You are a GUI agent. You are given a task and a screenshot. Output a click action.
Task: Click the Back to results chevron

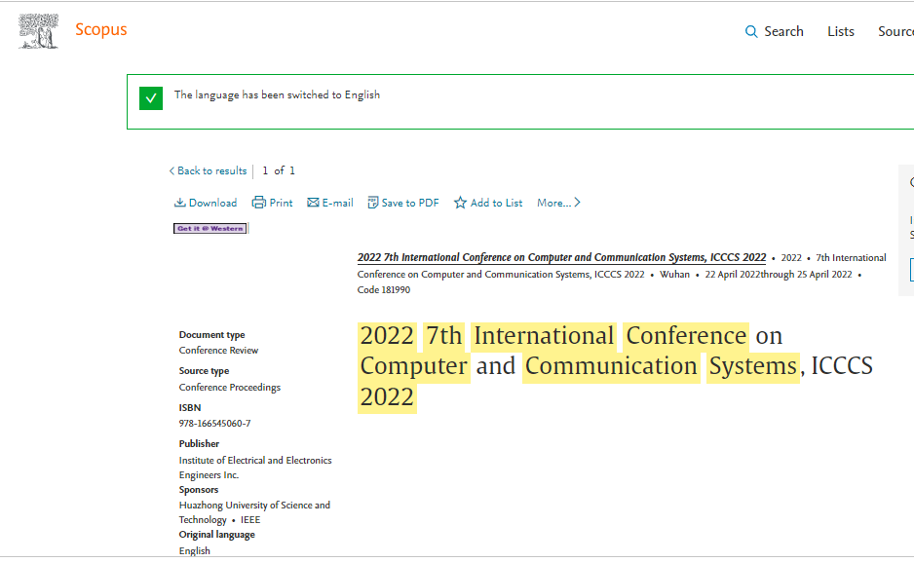(x=171, y=170)
